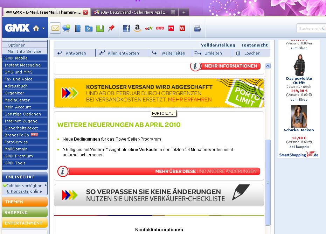Click the Antworten reply link
Image resolution: width=326 pixels, height=234 pixels.
pos(76,53)
